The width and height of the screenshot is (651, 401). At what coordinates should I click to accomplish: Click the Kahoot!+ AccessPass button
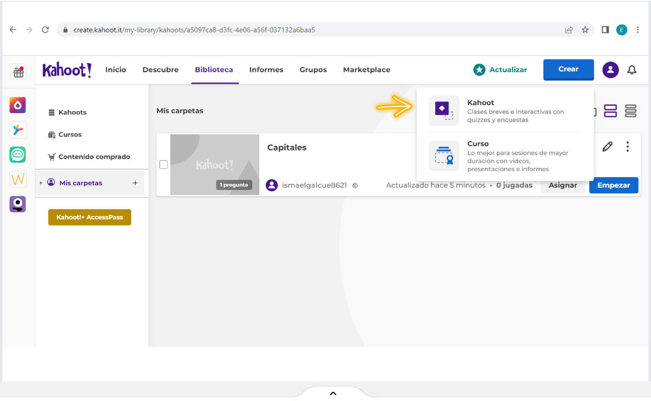(x=90, y=217)
